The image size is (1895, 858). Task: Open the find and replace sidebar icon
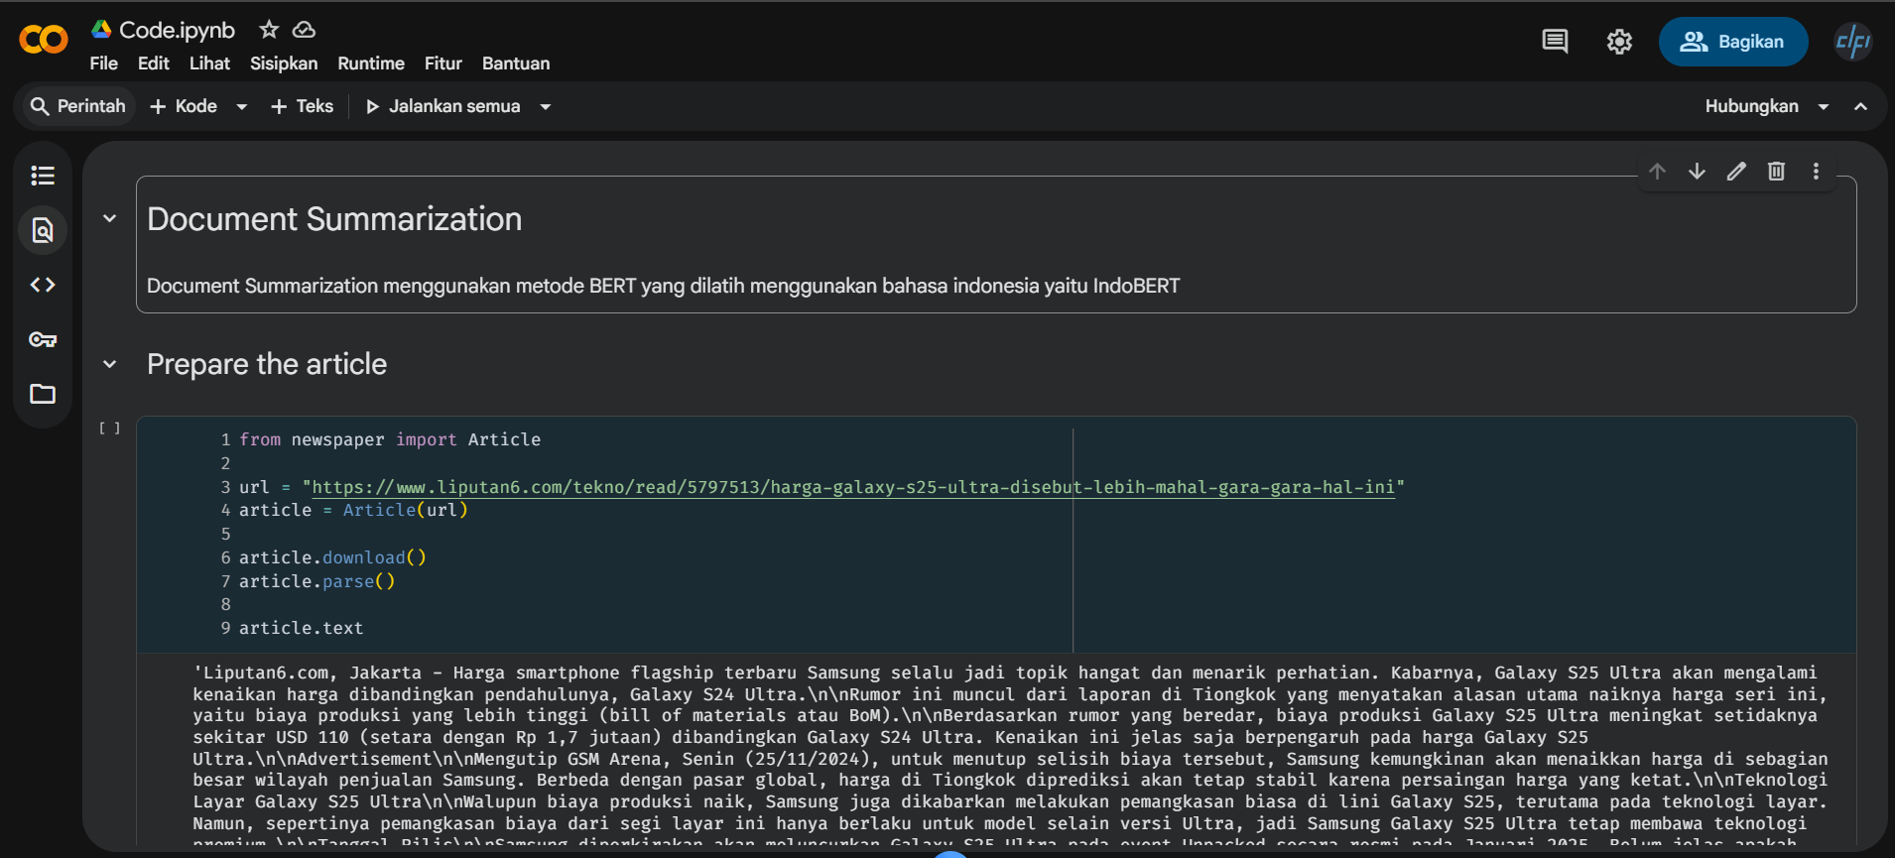[x=43, y=230]
